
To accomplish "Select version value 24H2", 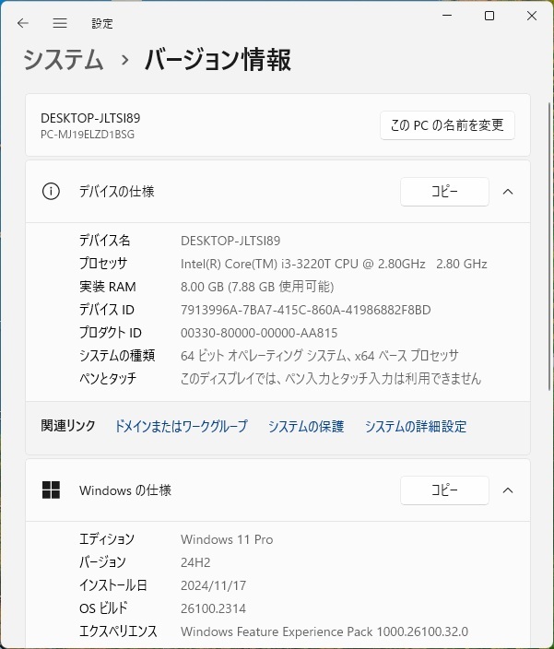I will (195, 562).
